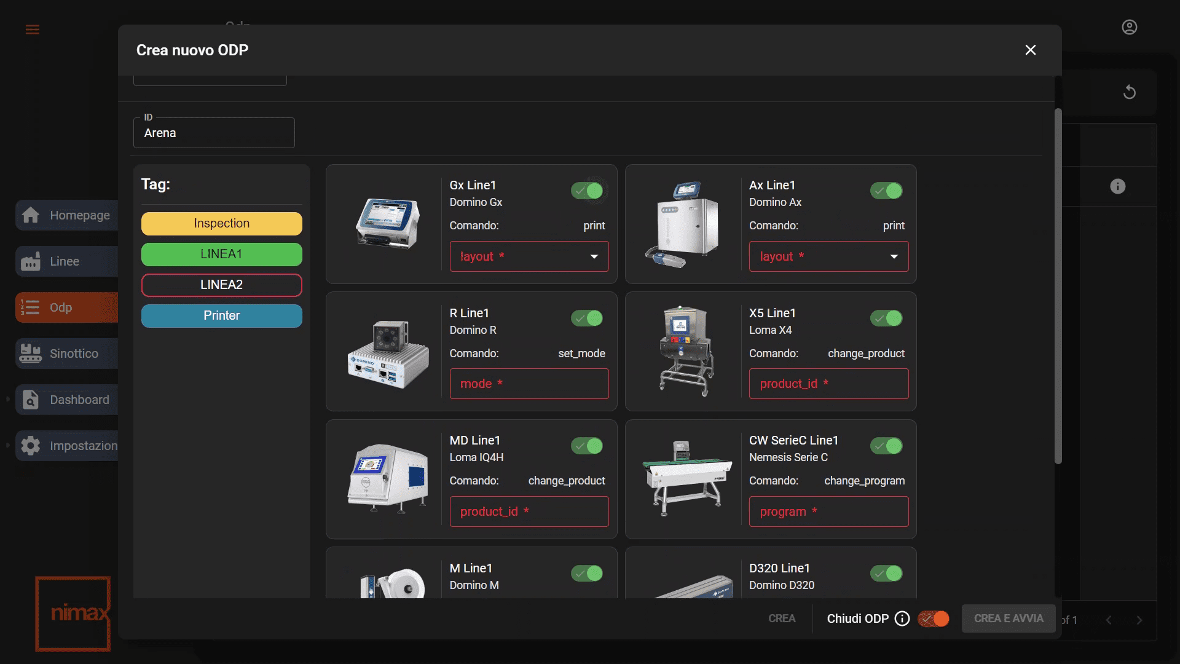Open Ax Line1 layout dropdown

(828, 256)
